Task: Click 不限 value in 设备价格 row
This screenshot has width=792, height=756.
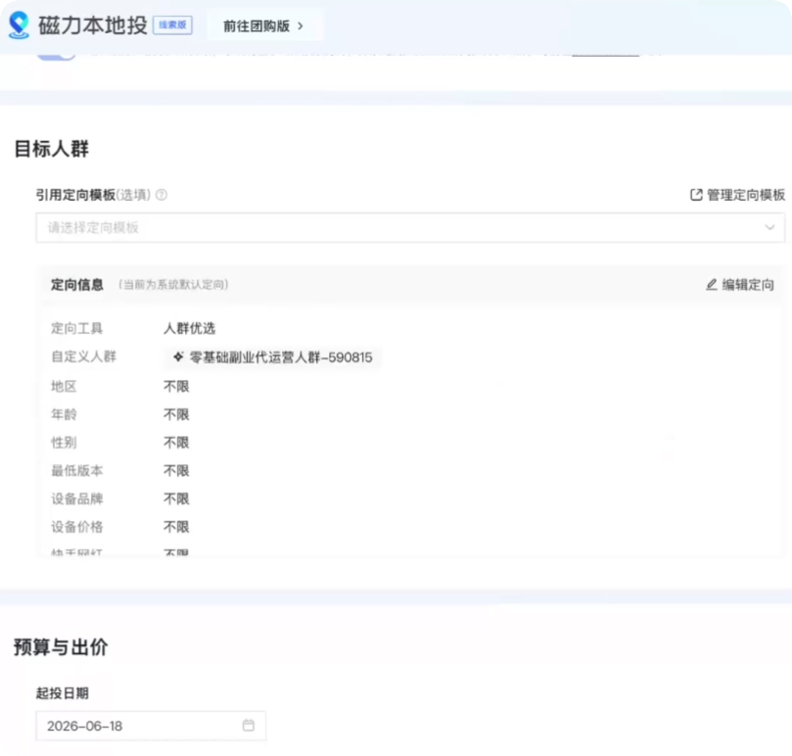Action: pyautogui.click(x=176, y=527)
